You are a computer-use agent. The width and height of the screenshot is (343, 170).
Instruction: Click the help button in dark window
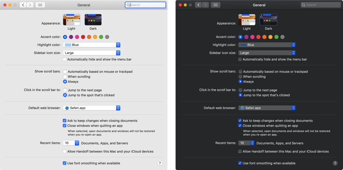click(x=335, y=163)
